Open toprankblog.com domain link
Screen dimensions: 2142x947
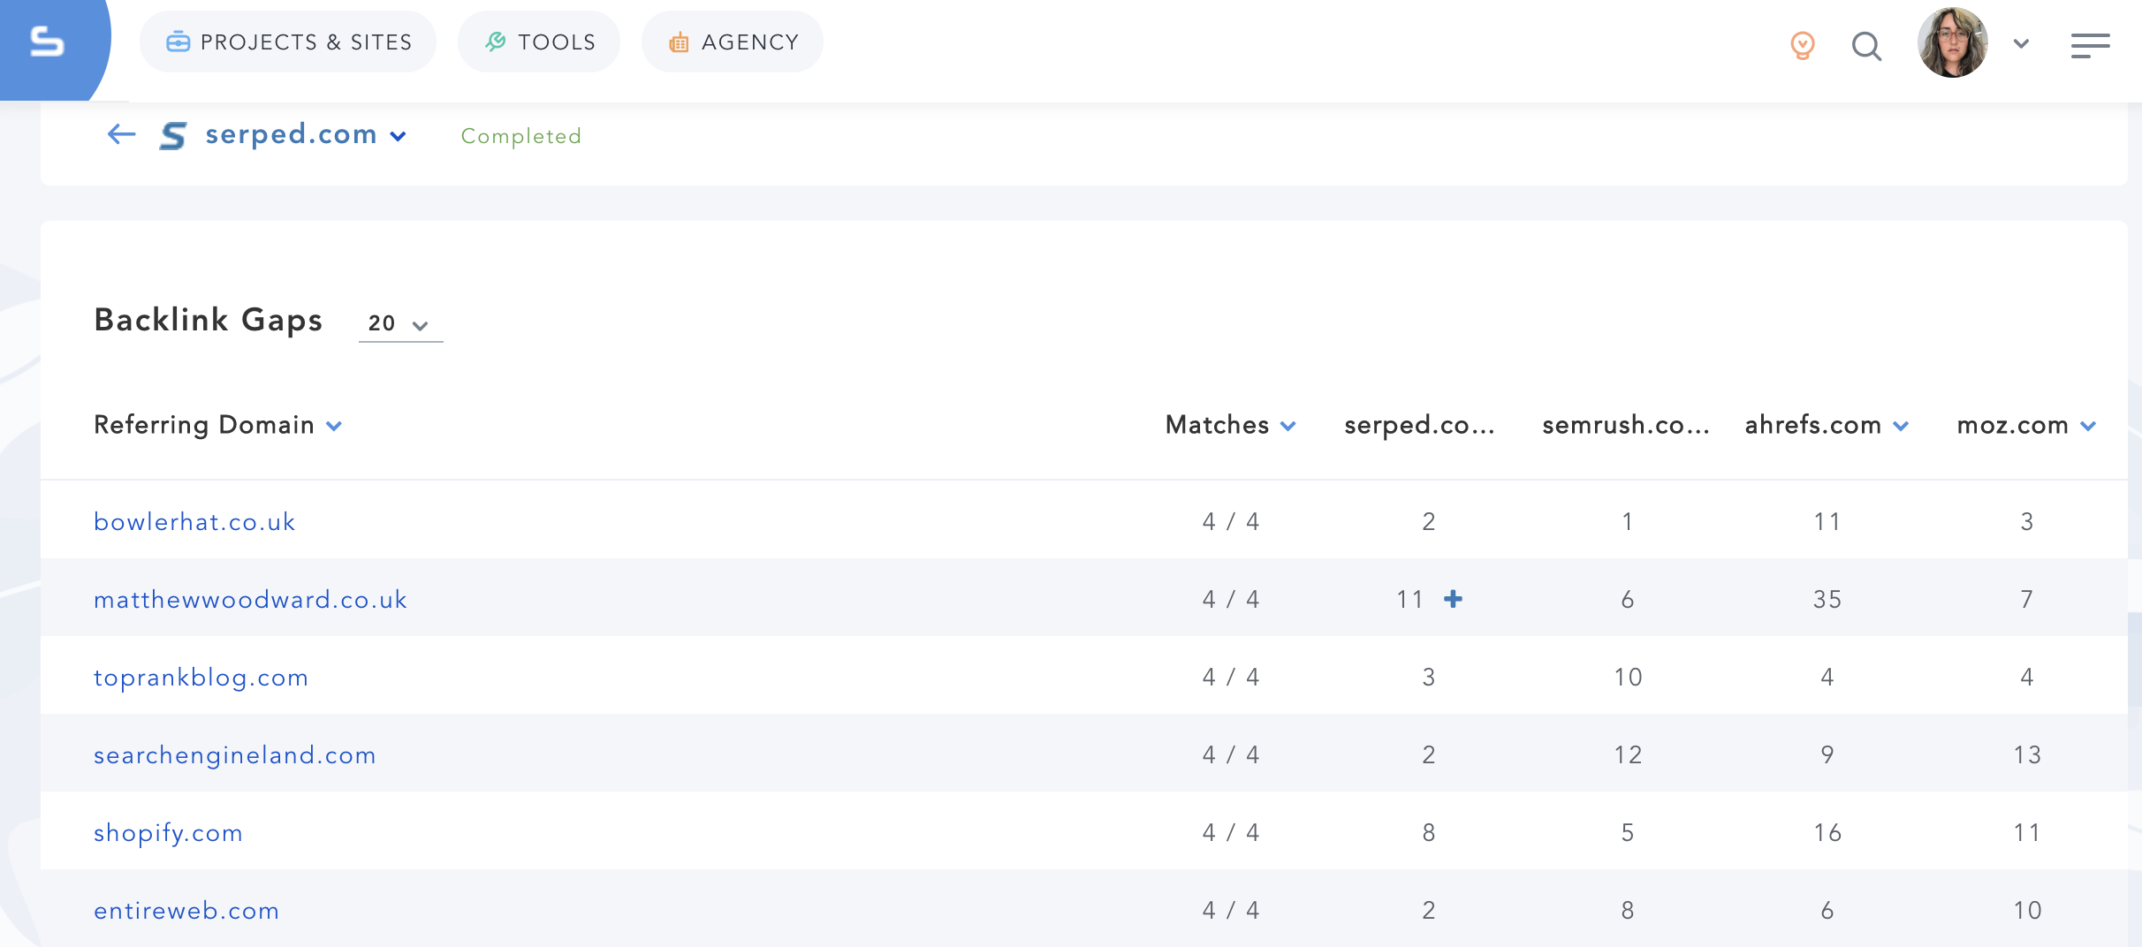coord(201,678)
